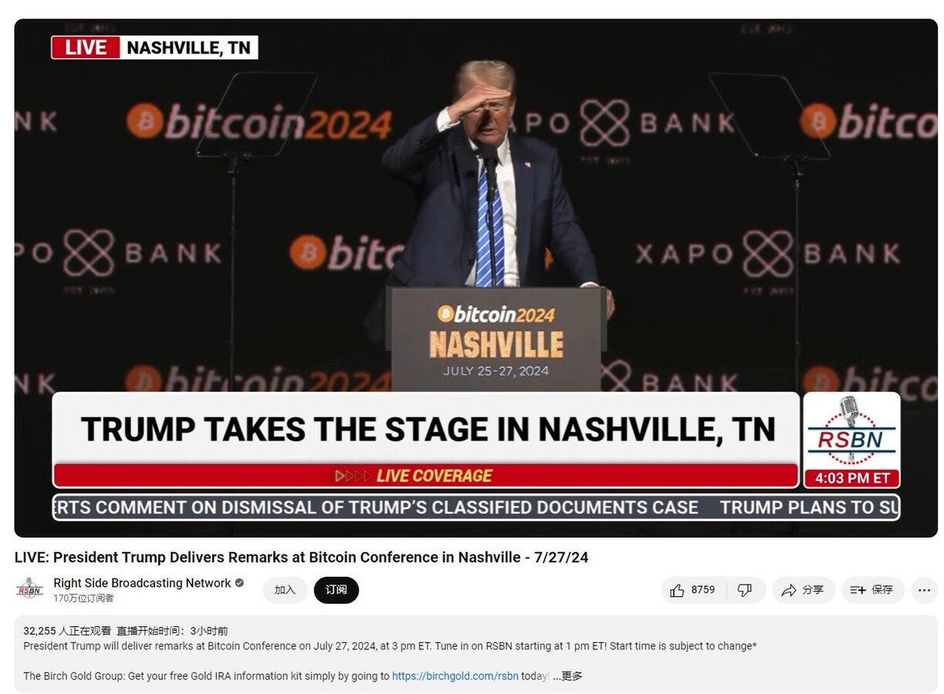This screenshot has height=694, width=944.
Task: Open the RSBN channel avatar
Action: tap(30, 590)
